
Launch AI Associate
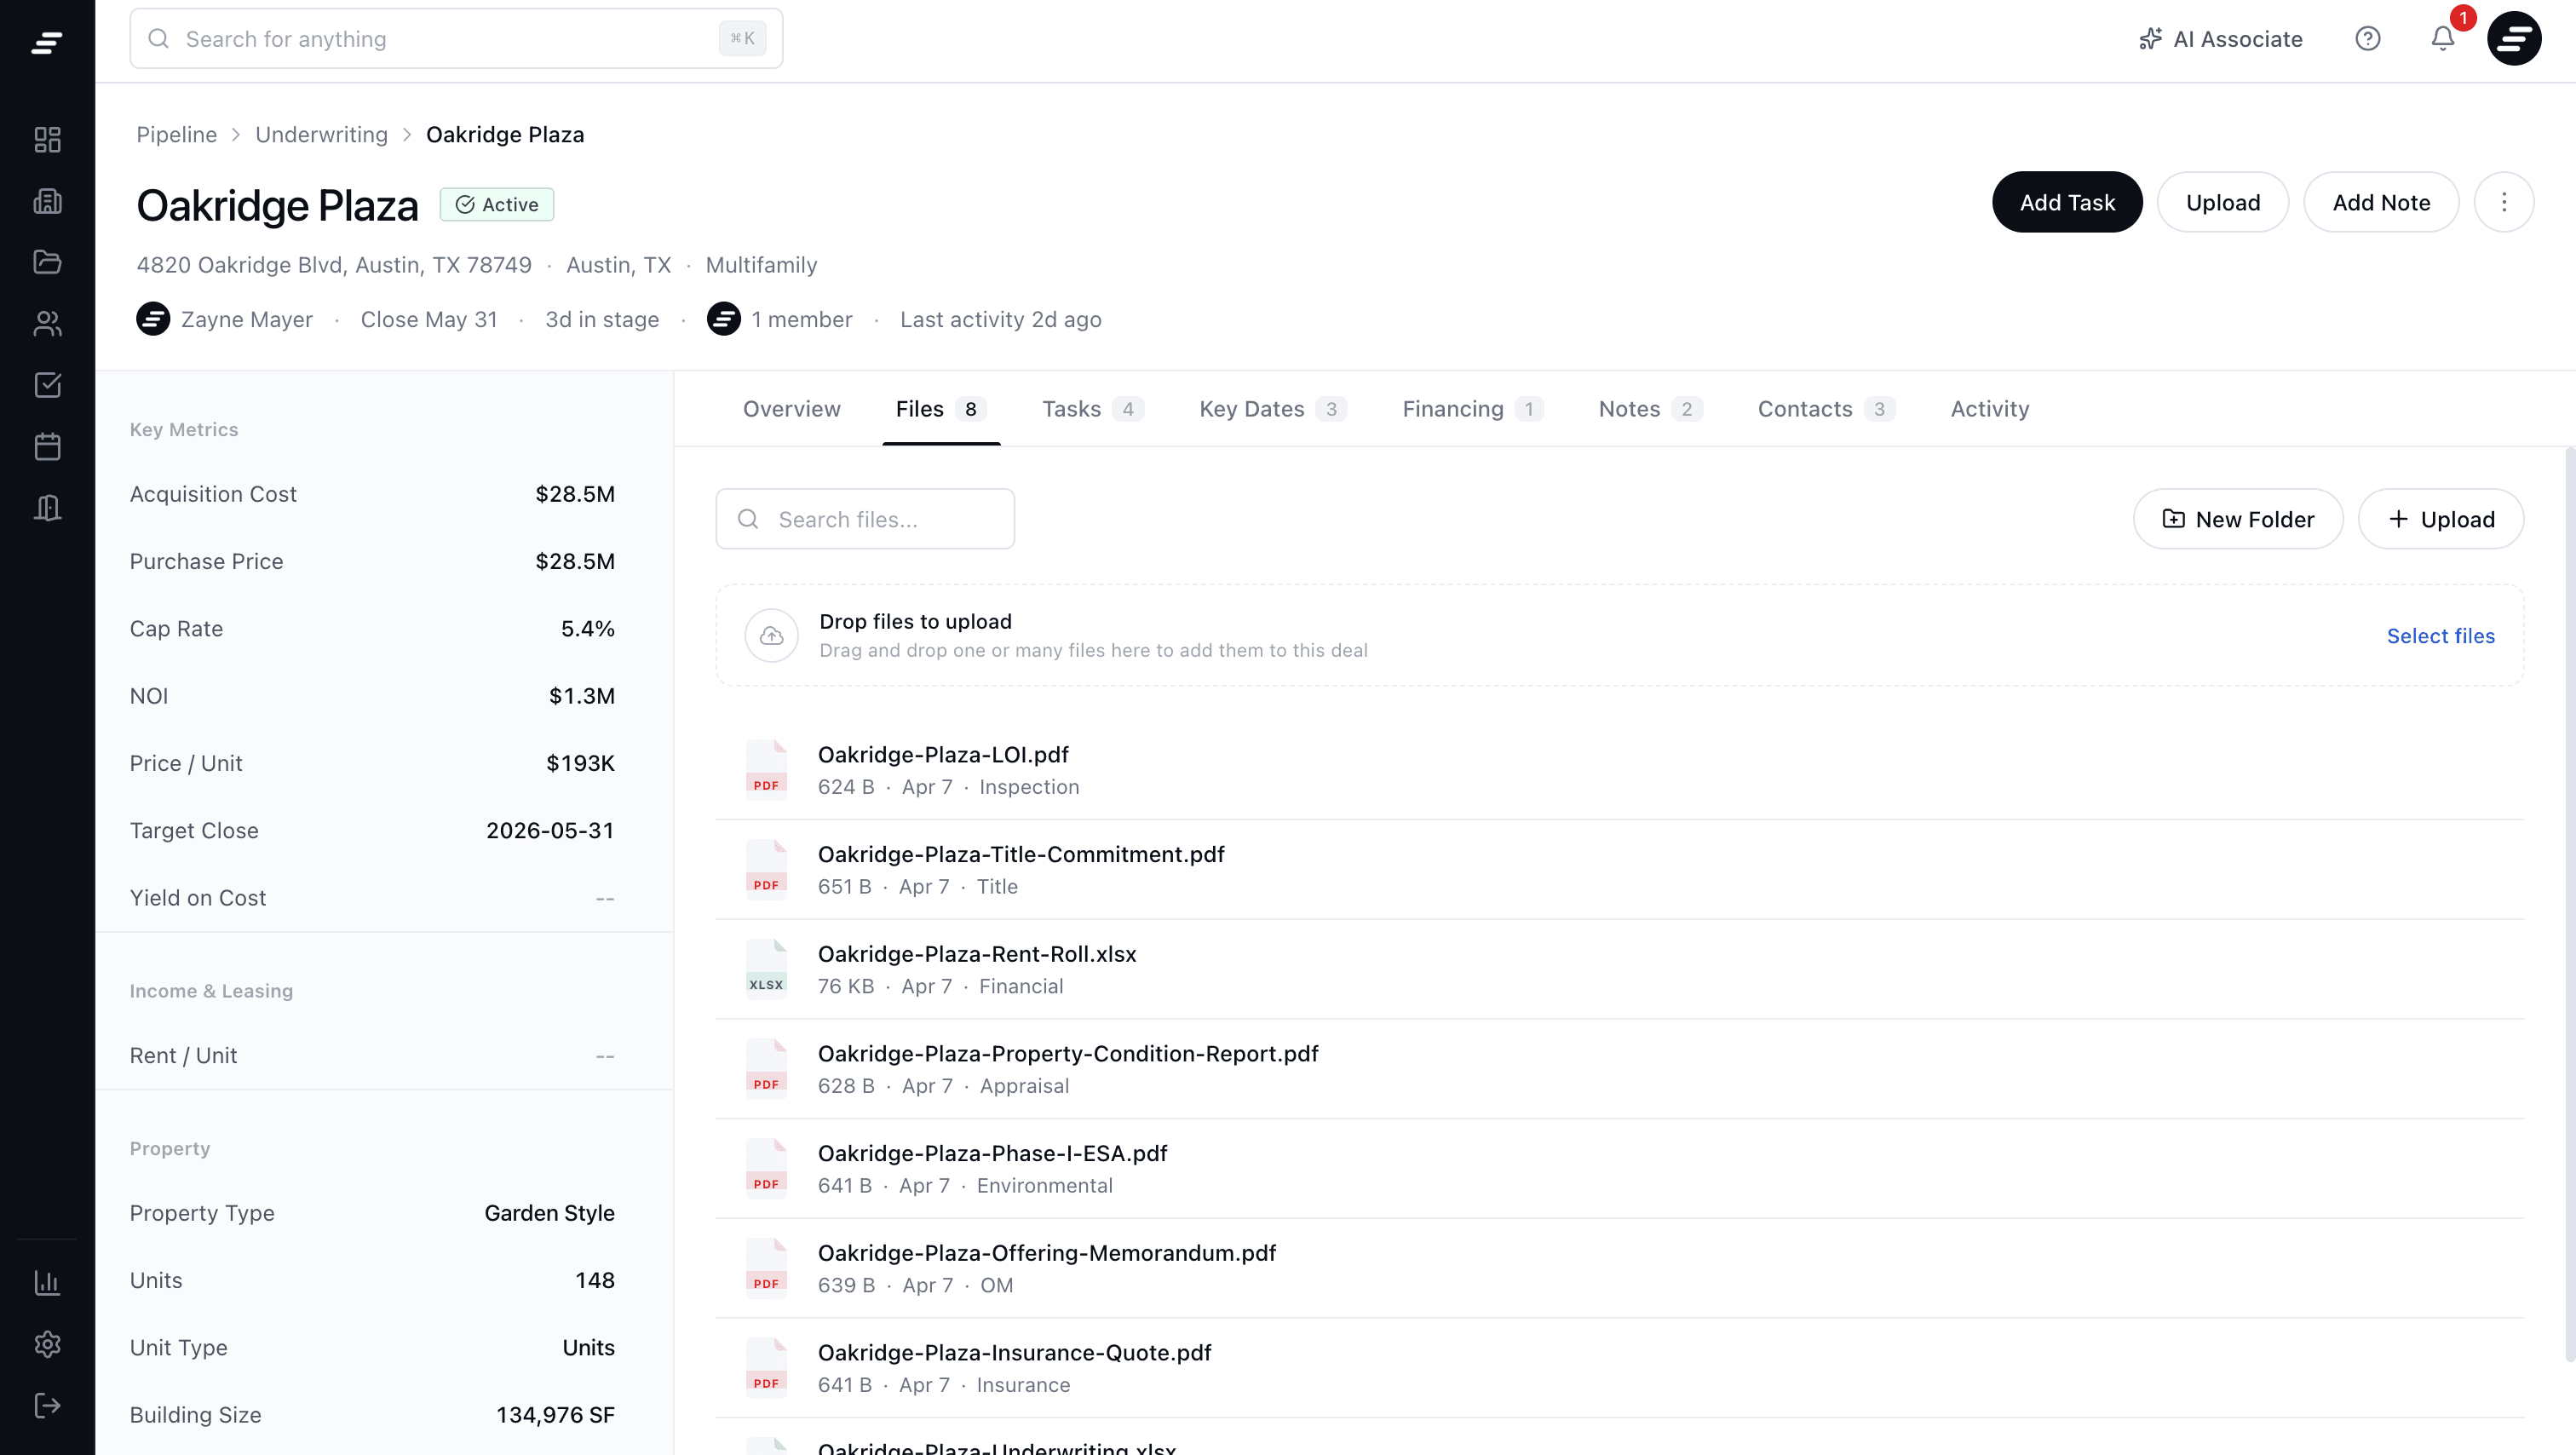[x=2220, y=38]
